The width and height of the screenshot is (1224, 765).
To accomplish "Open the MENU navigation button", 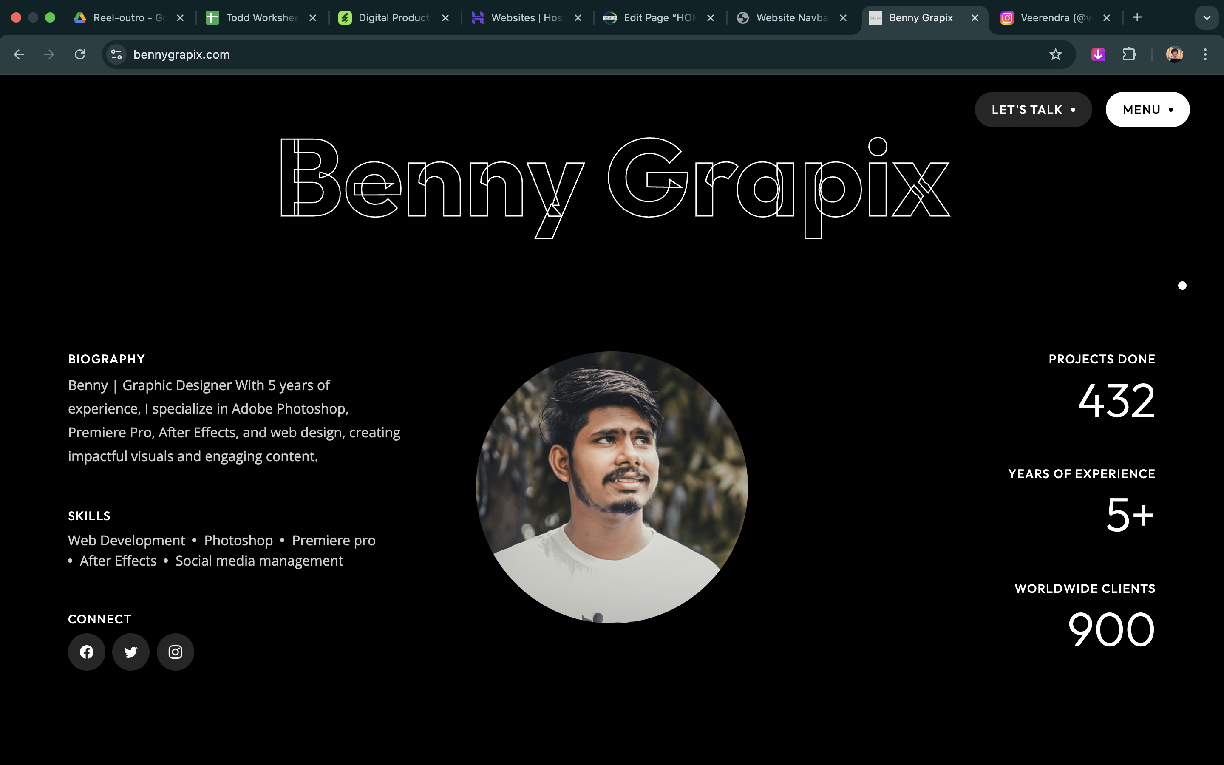I will [1147, 109].
